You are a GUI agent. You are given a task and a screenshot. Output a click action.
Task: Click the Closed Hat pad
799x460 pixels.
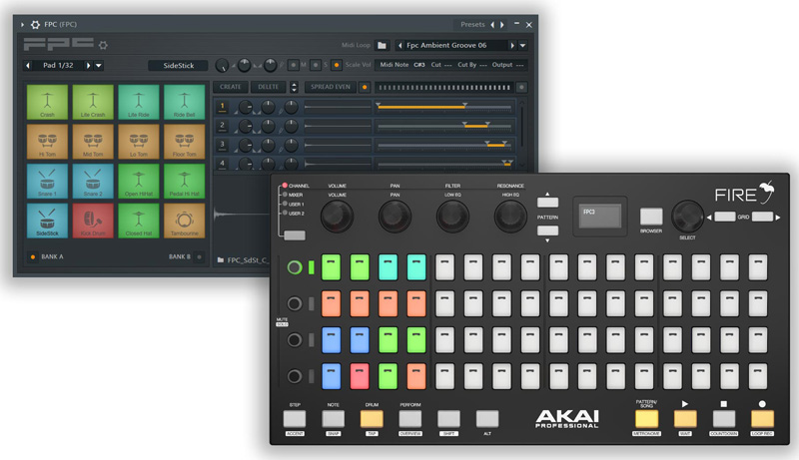click(139, 221)
